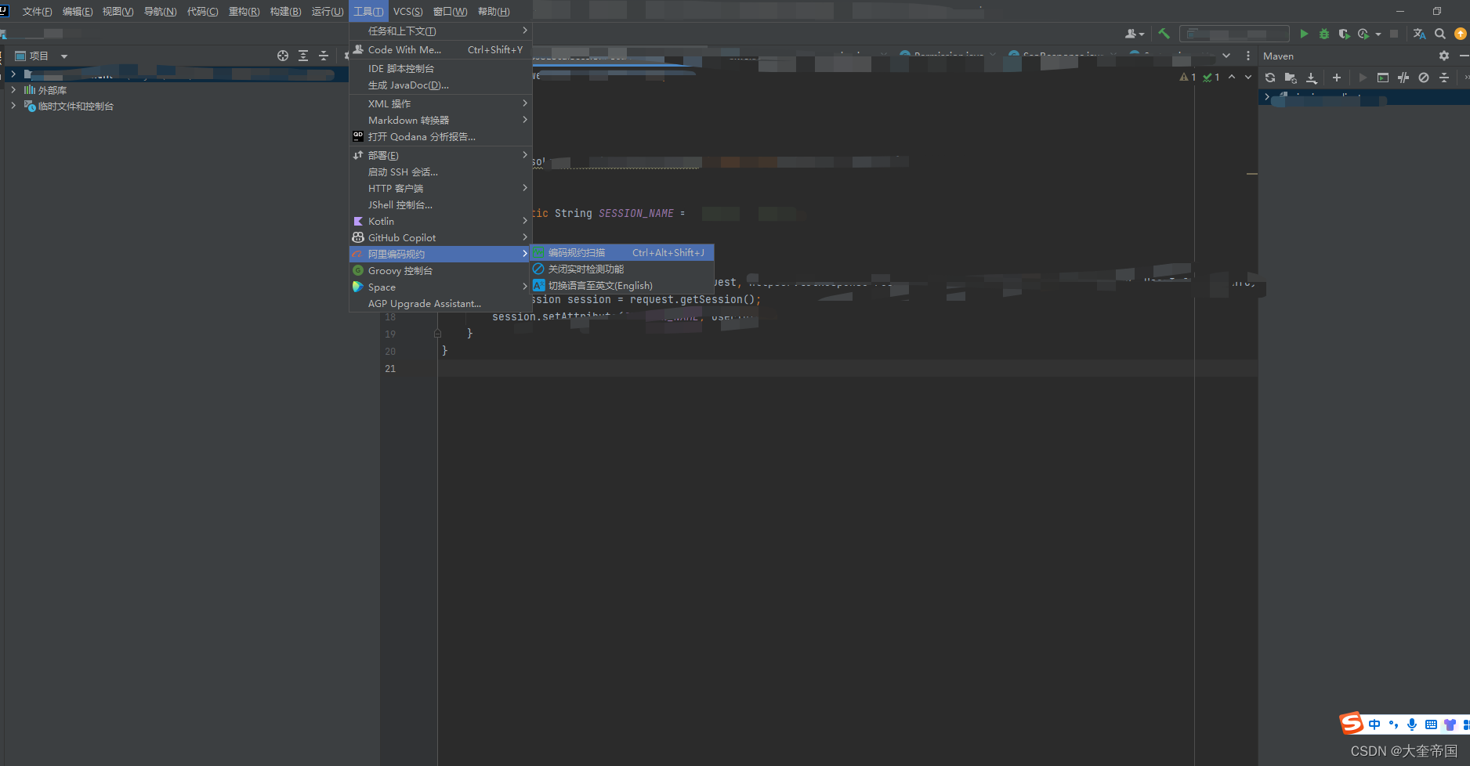Viewport: 1470px width, 766px height.
Task: Open Code With Me people icon dropdown
Action: (1135, 34)
